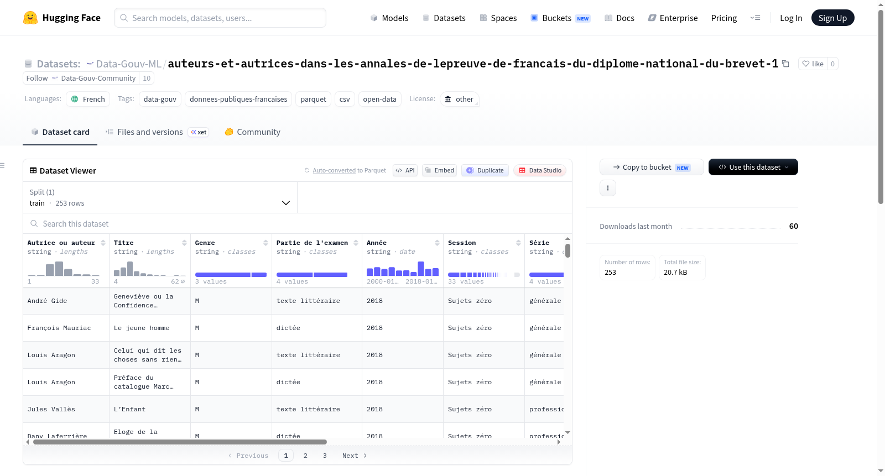This screenshot has width=885, height=476.
Task: Click the Année date histogram
Action: pos(403,268)
